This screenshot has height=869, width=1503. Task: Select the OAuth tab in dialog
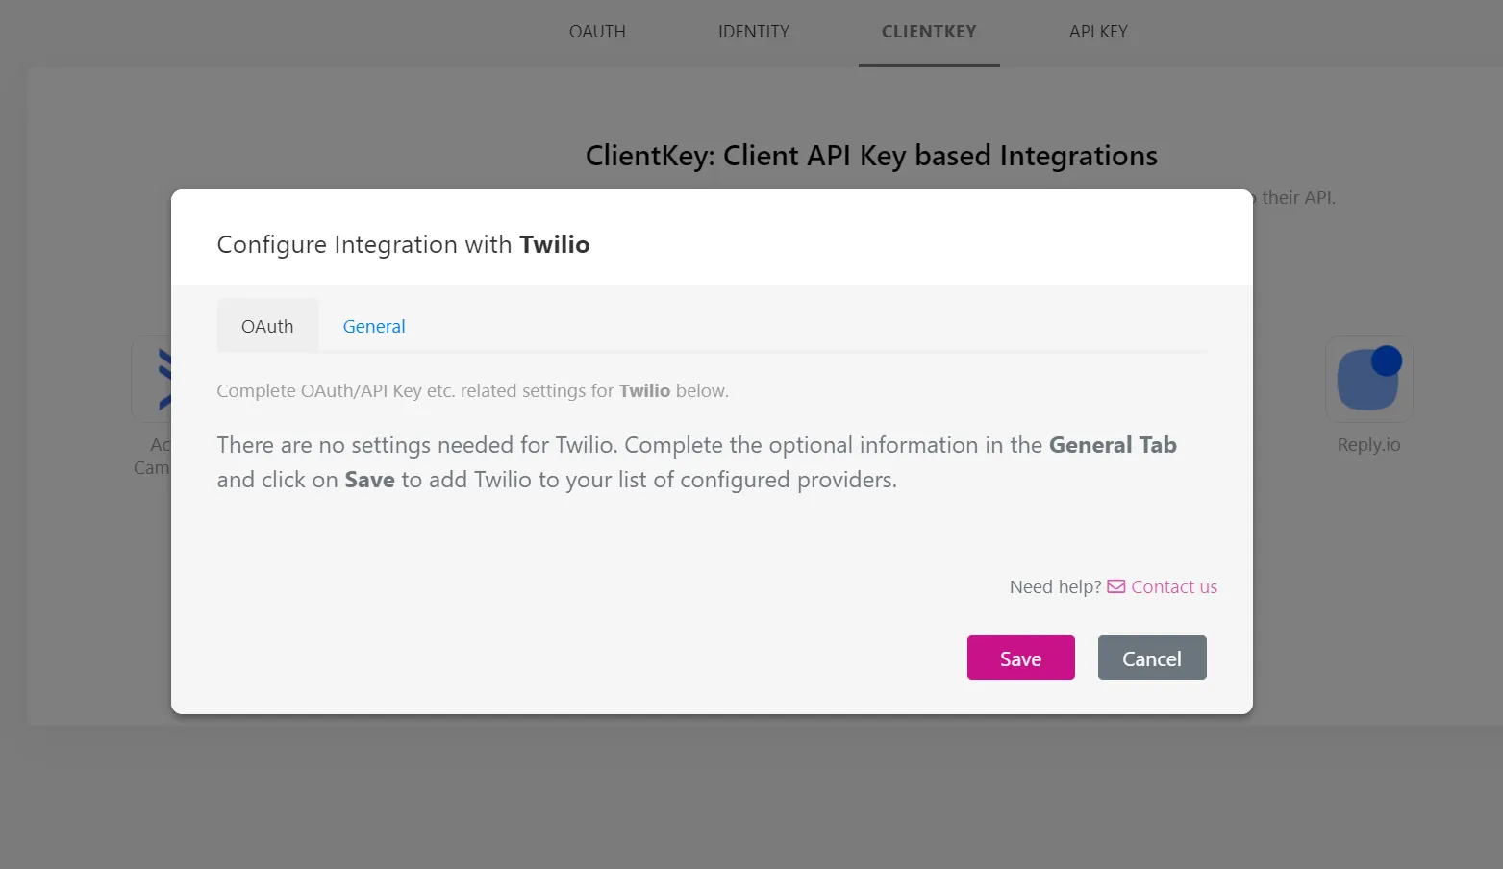(267, 326)
